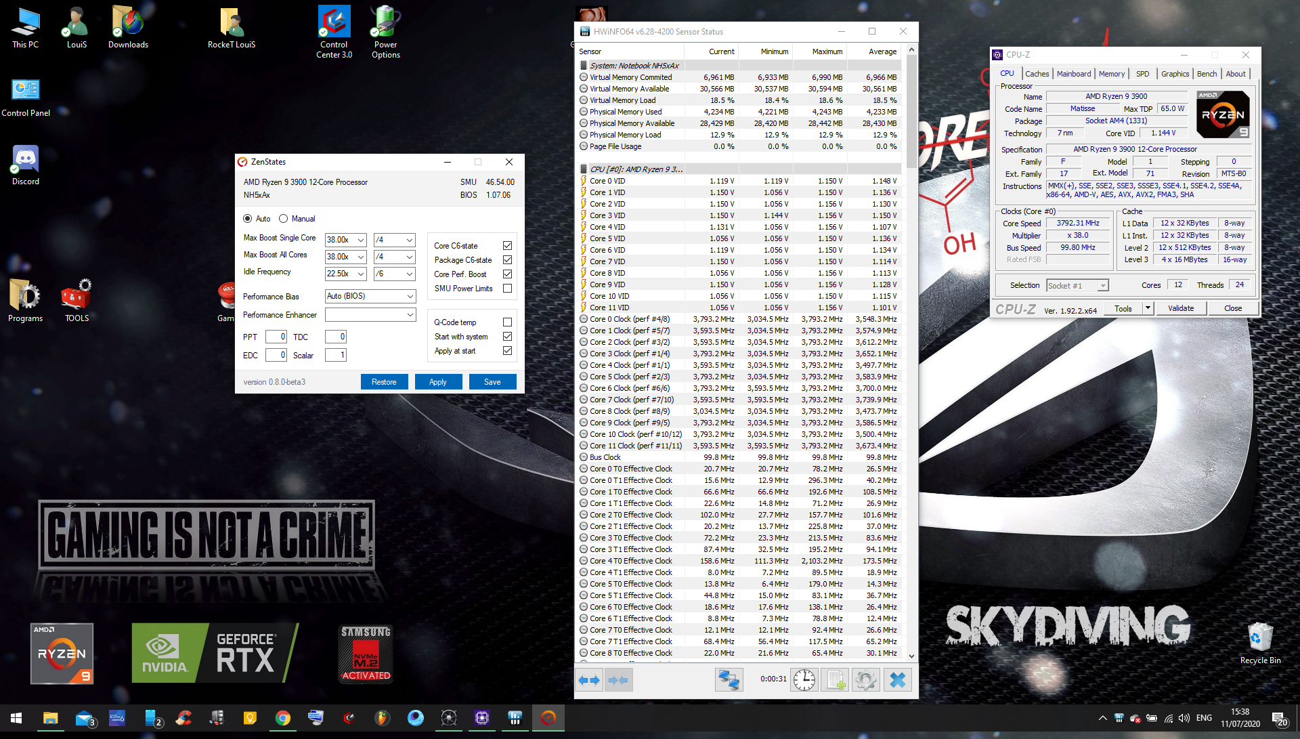Viewport: 1300px width, 739px height.
Task: Toggle Core Perf. Boost checkbox
Action: click(x=507, y=274)
